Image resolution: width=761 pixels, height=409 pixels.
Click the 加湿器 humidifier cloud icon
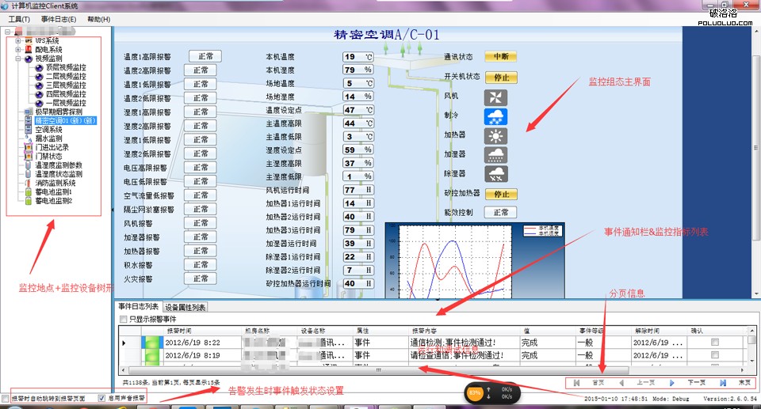click(x=496, y=155)
